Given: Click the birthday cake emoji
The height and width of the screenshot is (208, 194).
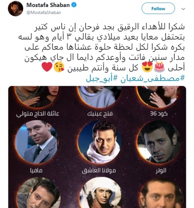Looking at the screenshot, I should tap(159, 67).
